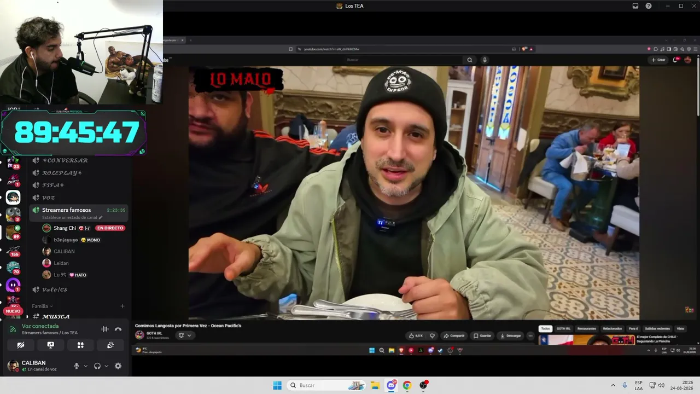This screenshot has width=700, height=394.
Task: Click Voz conectada connection status
Action: tap(40, 326)
